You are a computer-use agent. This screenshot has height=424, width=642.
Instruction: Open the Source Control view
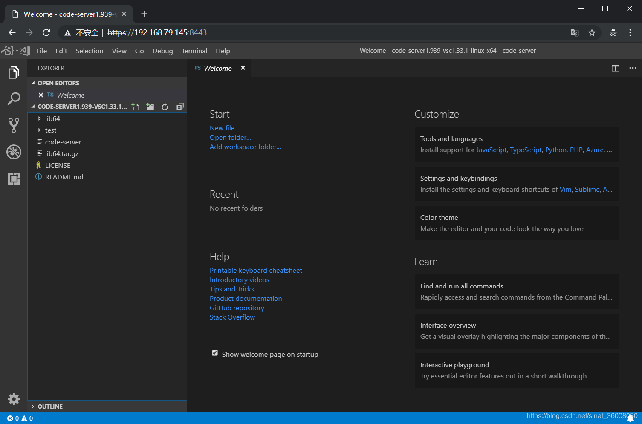tap(14, 125)
